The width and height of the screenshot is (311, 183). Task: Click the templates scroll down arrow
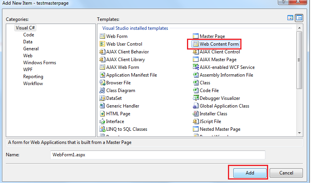299,133
